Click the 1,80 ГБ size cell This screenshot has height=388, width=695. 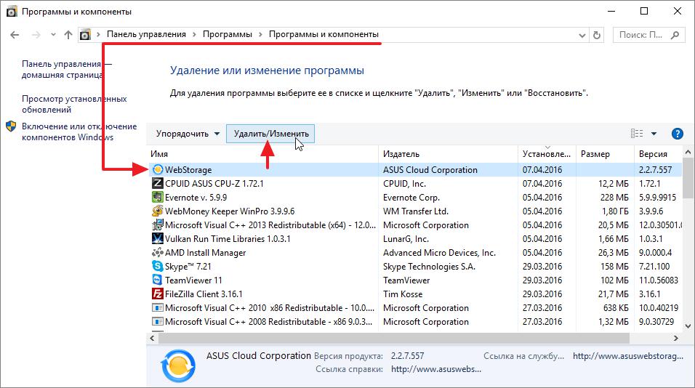pos(615,211)
